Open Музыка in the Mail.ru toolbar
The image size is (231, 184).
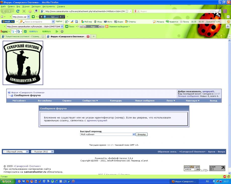pos(159,22)
